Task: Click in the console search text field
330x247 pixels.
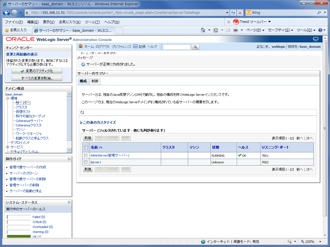Action: [x=177, y=47]
